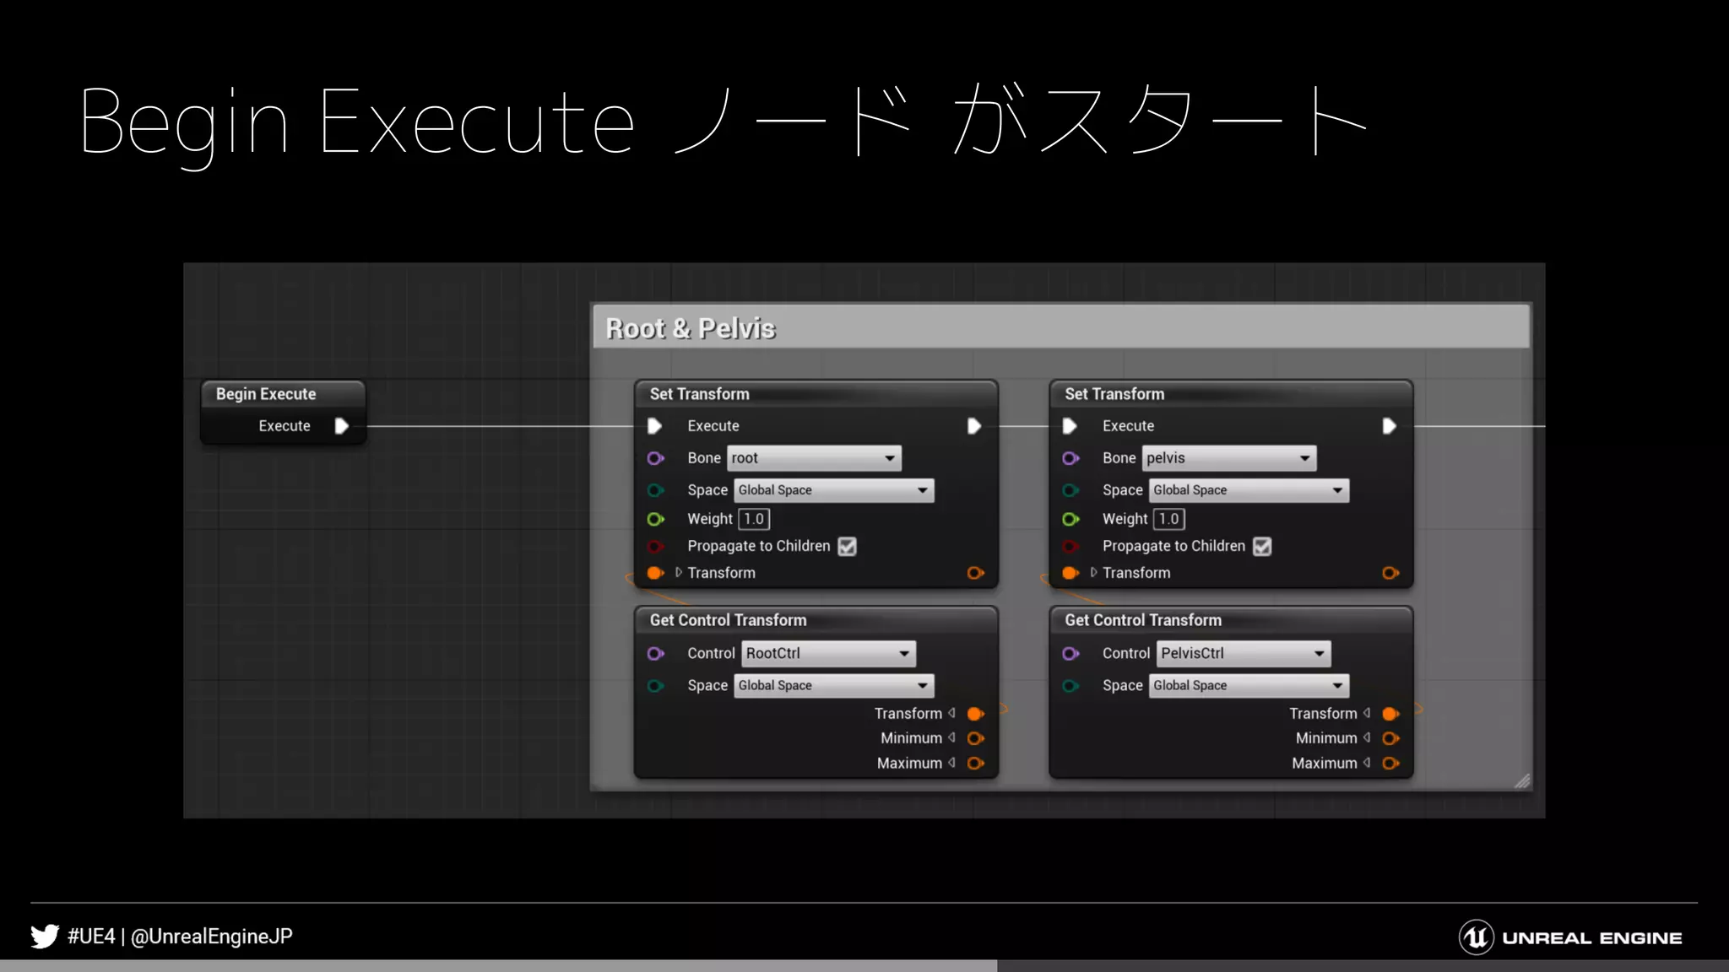1729x972 pixels.
Task: Click the Space pin on root Set Transform
Action: pyautogui.click(x=656, y=490)
